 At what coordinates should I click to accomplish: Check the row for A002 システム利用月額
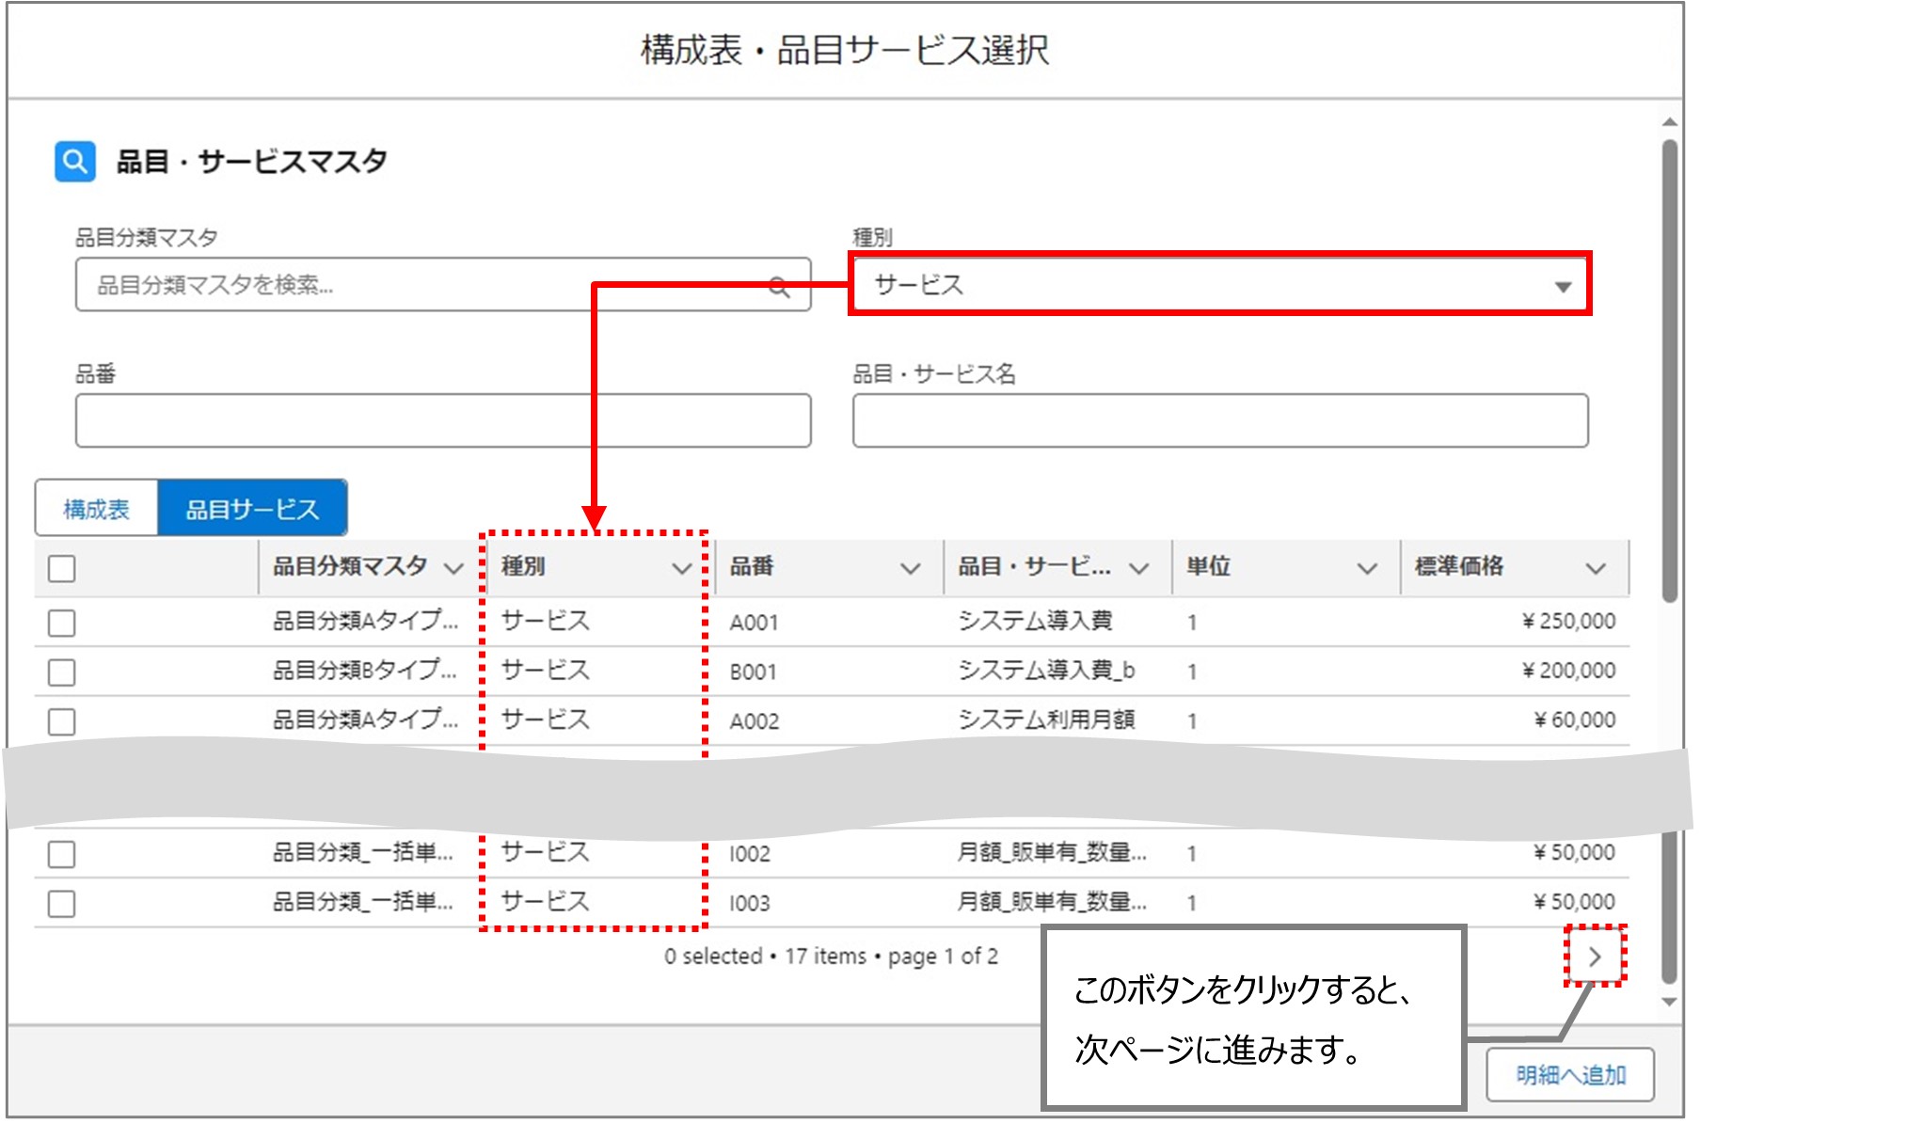coord(62,721)
